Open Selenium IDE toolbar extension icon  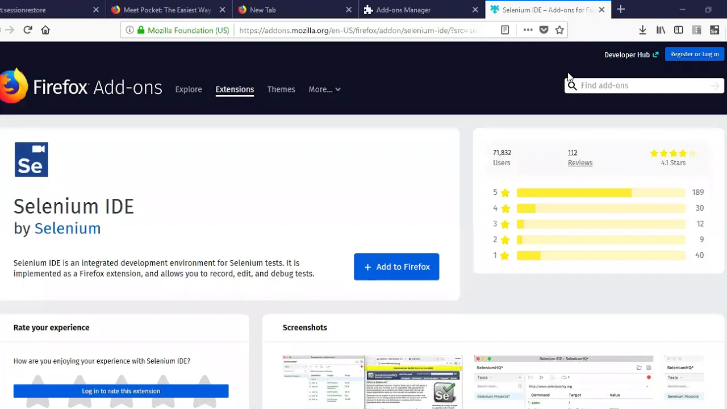point(715,30)
